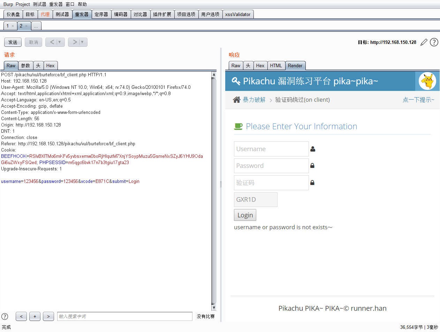Go to previous request in history
This screenshot has width=440, height=332.
coord(52,42)
